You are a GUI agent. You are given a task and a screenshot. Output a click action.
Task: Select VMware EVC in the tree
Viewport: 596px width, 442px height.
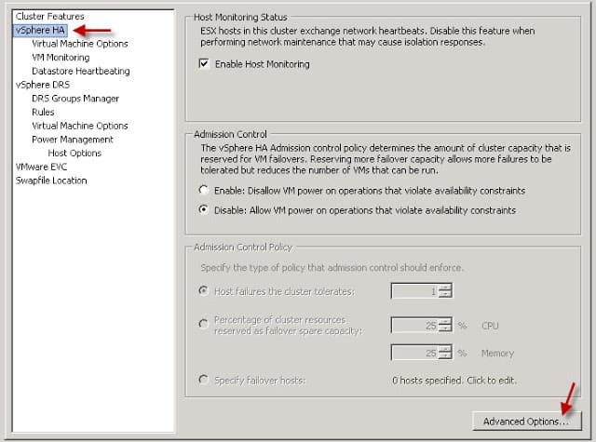pyautogui.click(x=41, y=167)
